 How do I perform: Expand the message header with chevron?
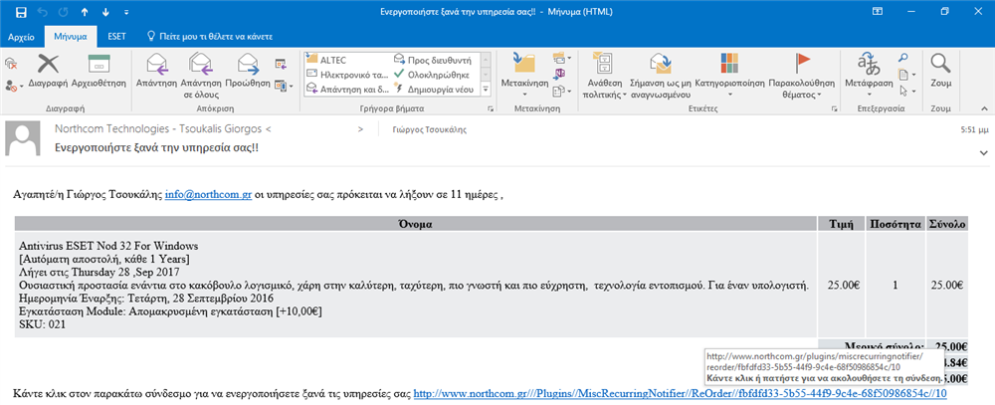(984, 153)
